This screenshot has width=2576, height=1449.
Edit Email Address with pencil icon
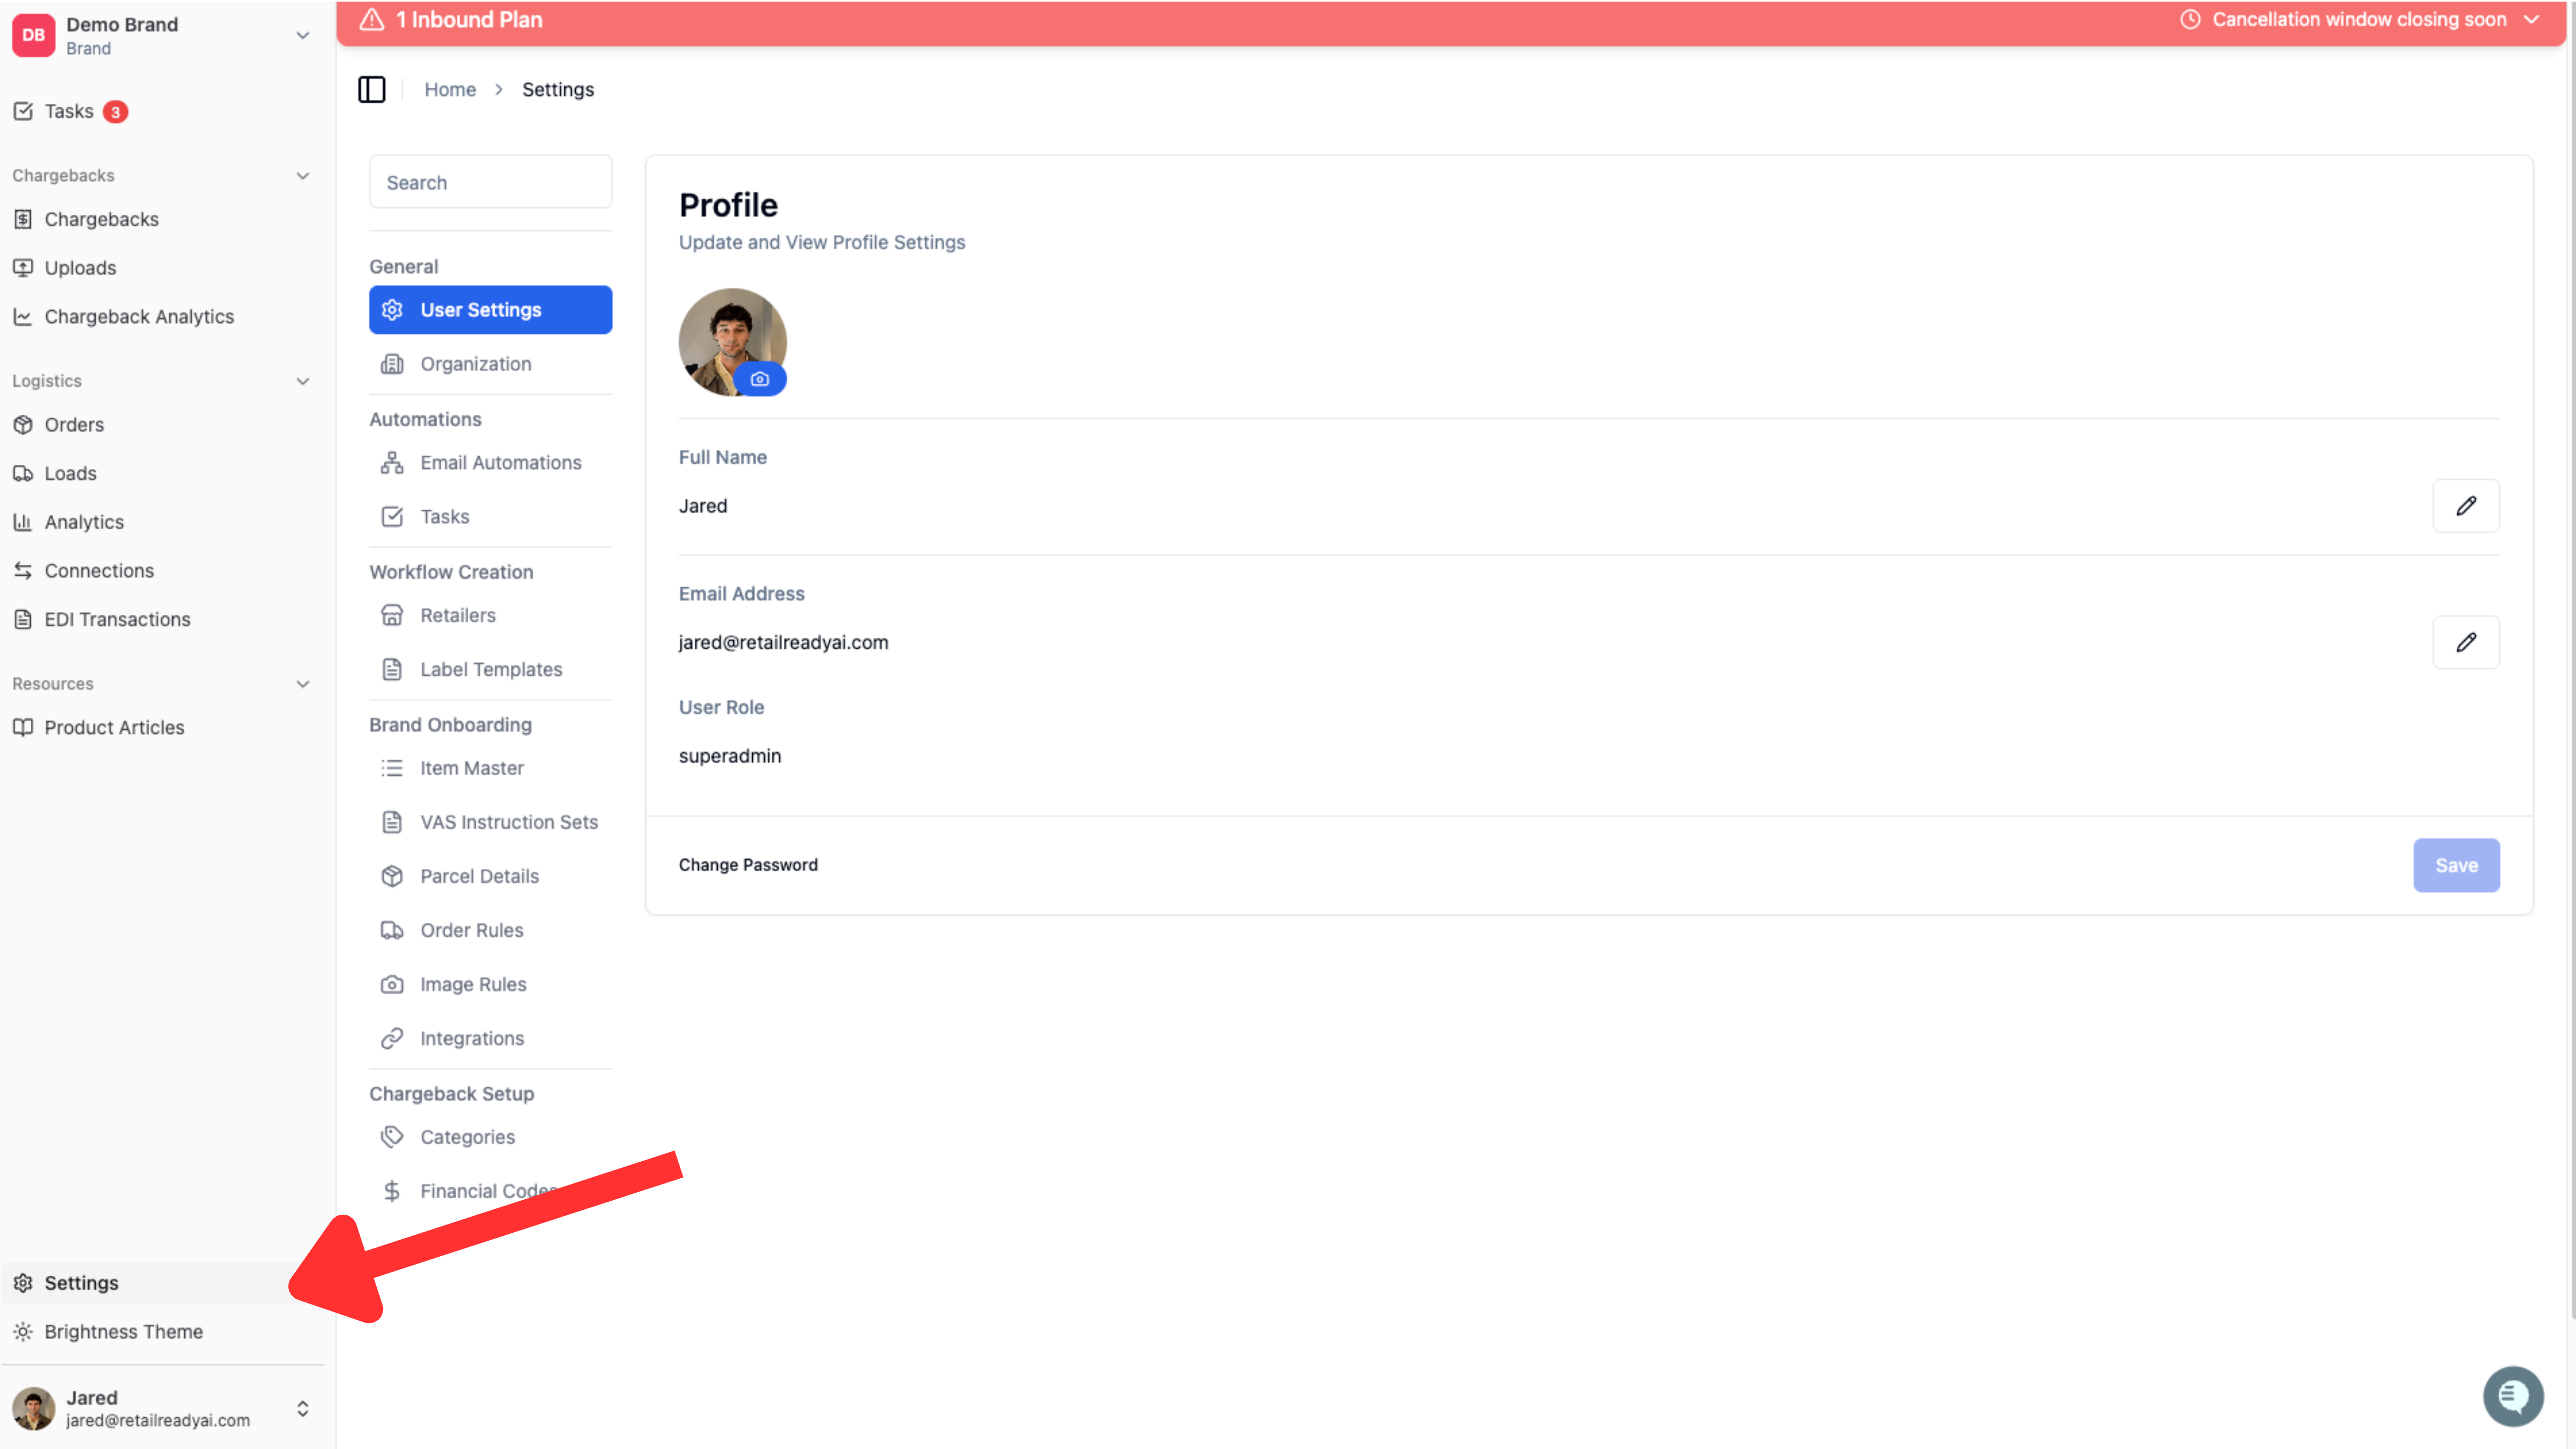click(2466, 642)
